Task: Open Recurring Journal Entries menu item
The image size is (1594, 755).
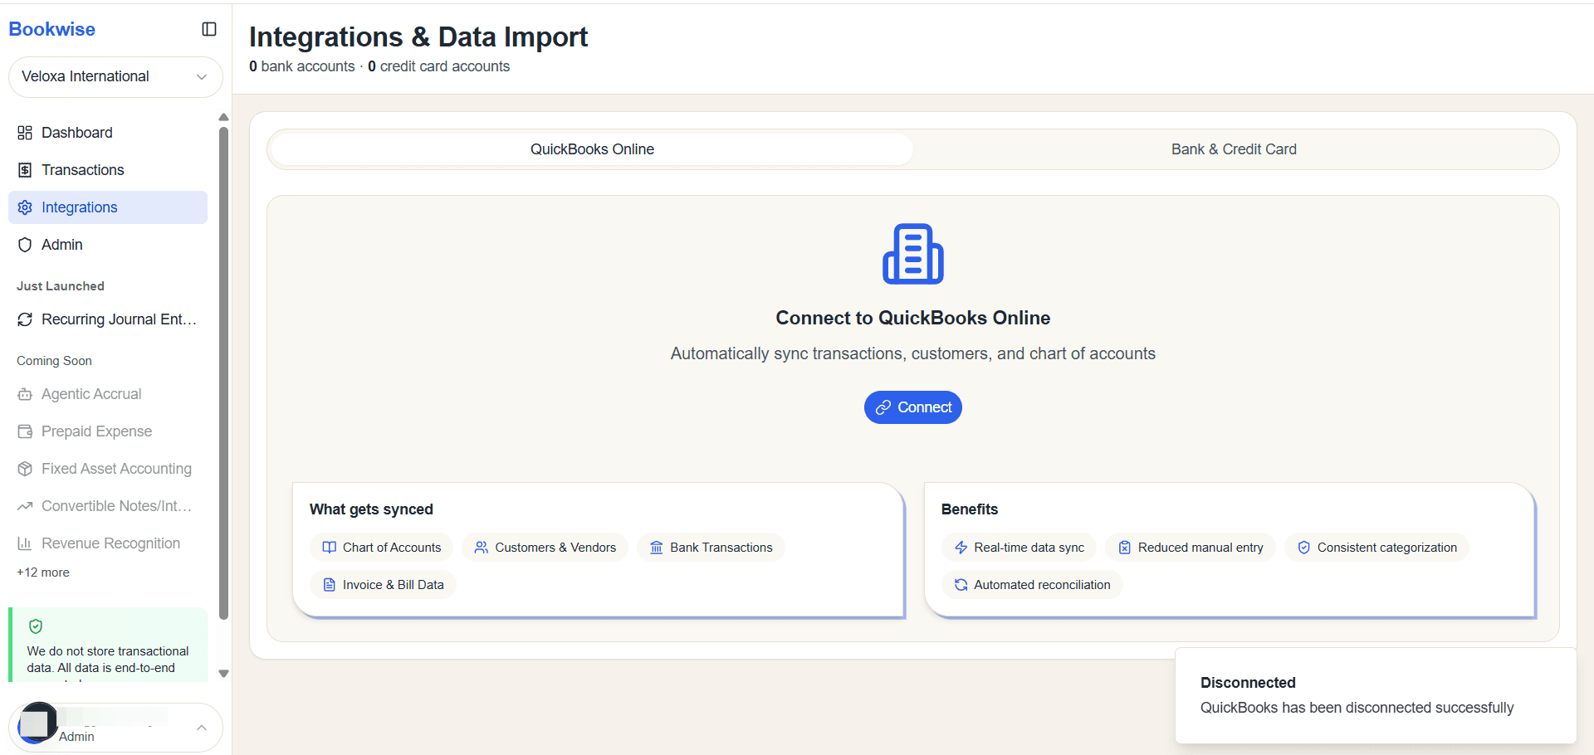Action: pos(108,319)
